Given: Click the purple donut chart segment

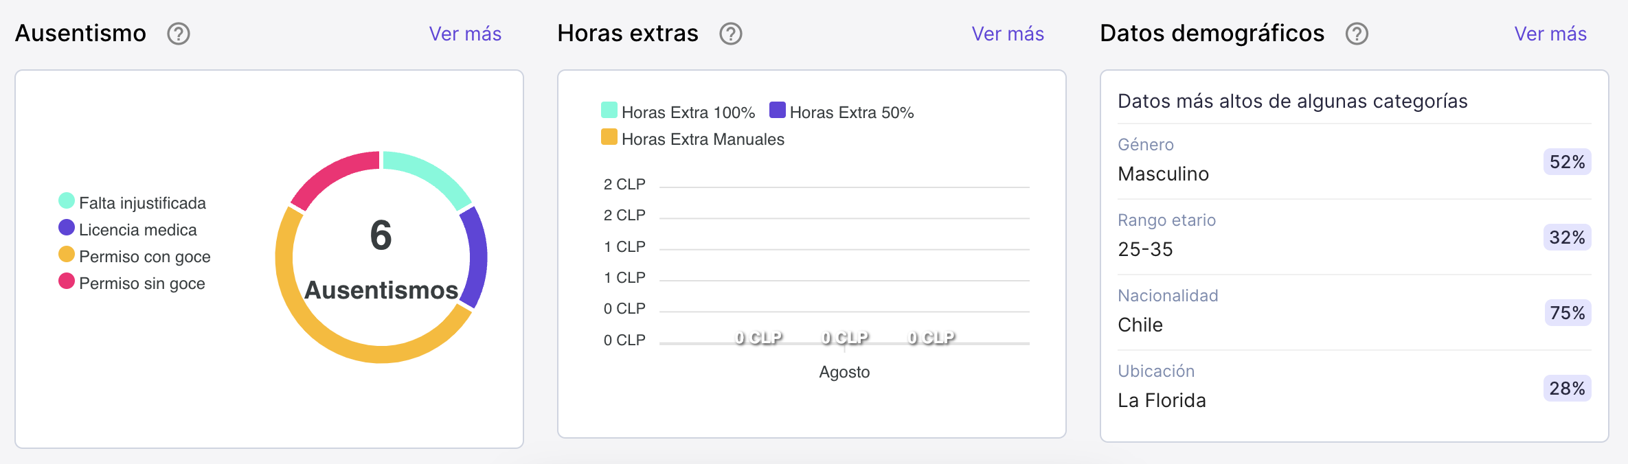Looking at the screenshot, I should tap(477, 257).
